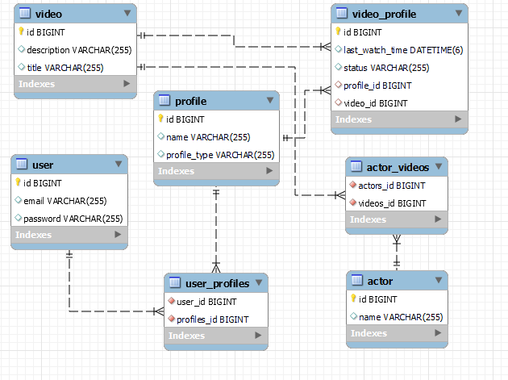This screenshot has height=380, width=508.
Task: Click red diamond icon beside user_id BIGINT
Action: pyautogui.click(x=172, y=301)
